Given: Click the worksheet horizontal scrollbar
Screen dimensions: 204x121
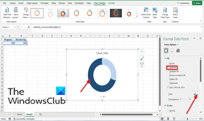Looking at the screenshot, I should [127, 115].
